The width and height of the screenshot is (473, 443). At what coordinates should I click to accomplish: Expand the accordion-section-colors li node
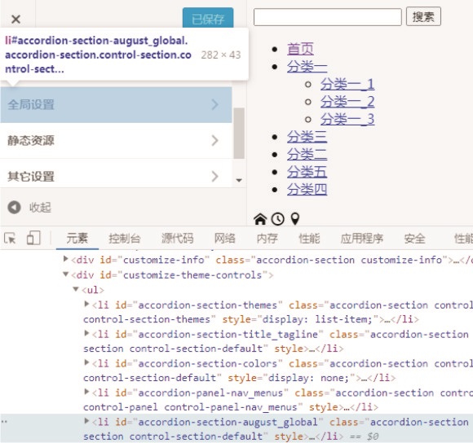pos(86,362)
